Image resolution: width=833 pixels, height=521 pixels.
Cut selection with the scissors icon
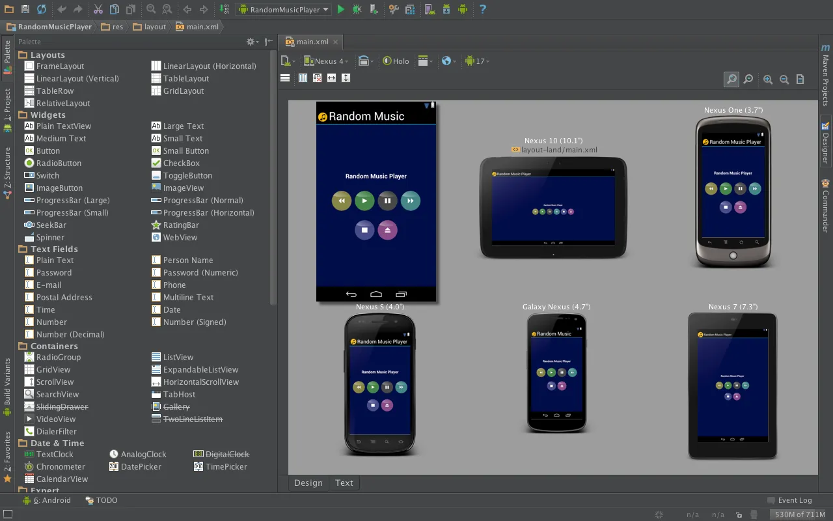pos(98,9)
